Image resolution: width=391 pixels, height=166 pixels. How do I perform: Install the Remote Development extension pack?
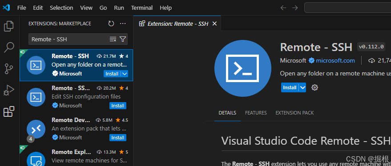pyautogui.click(x=118, y=138)
